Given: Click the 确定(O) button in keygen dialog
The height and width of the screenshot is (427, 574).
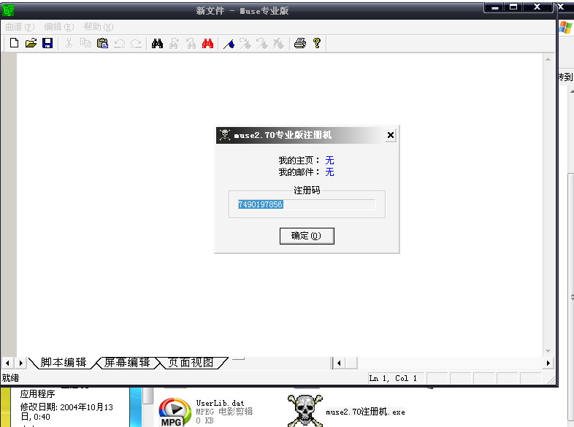Looking at the screenshot, I should coord(307,236).
